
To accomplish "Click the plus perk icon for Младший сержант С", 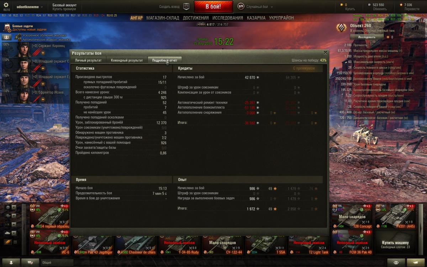I will coord(43,68).
